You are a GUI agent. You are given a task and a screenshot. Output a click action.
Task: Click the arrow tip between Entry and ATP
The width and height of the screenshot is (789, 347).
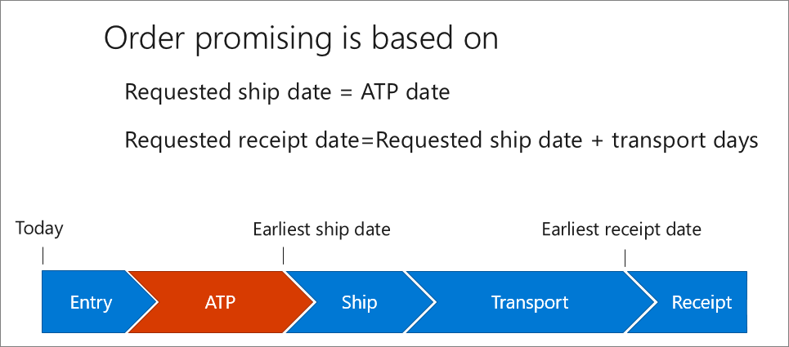tap(155, 302)
